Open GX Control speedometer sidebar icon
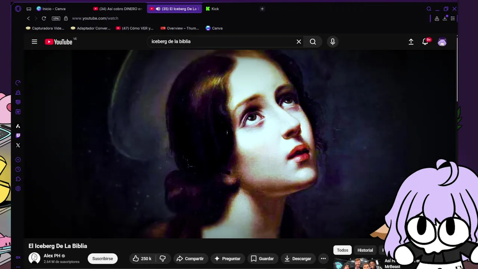This screenshot has width=478, height=269. click(18, 83)
